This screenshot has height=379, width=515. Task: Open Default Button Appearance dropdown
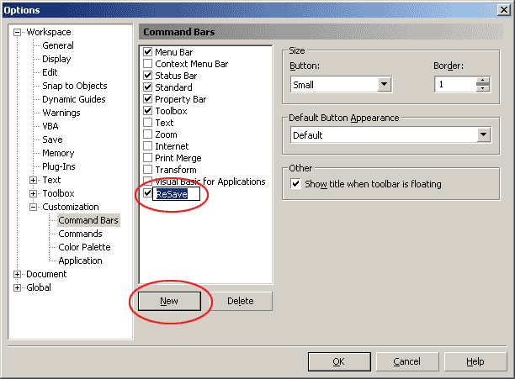(484, 134)
